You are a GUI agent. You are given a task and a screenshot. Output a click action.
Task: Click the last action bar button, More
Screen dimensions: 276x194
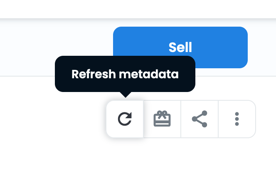pos(237,119)
